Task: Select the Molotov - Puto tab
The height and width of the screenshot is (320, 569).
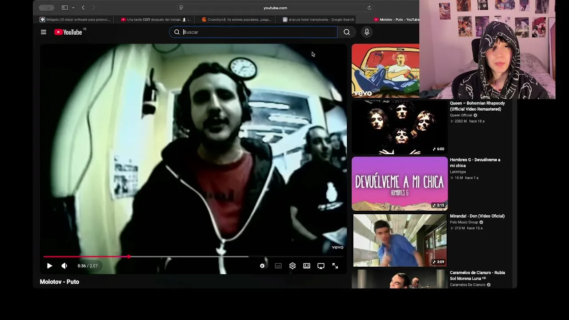Action: tap(396, 20)
